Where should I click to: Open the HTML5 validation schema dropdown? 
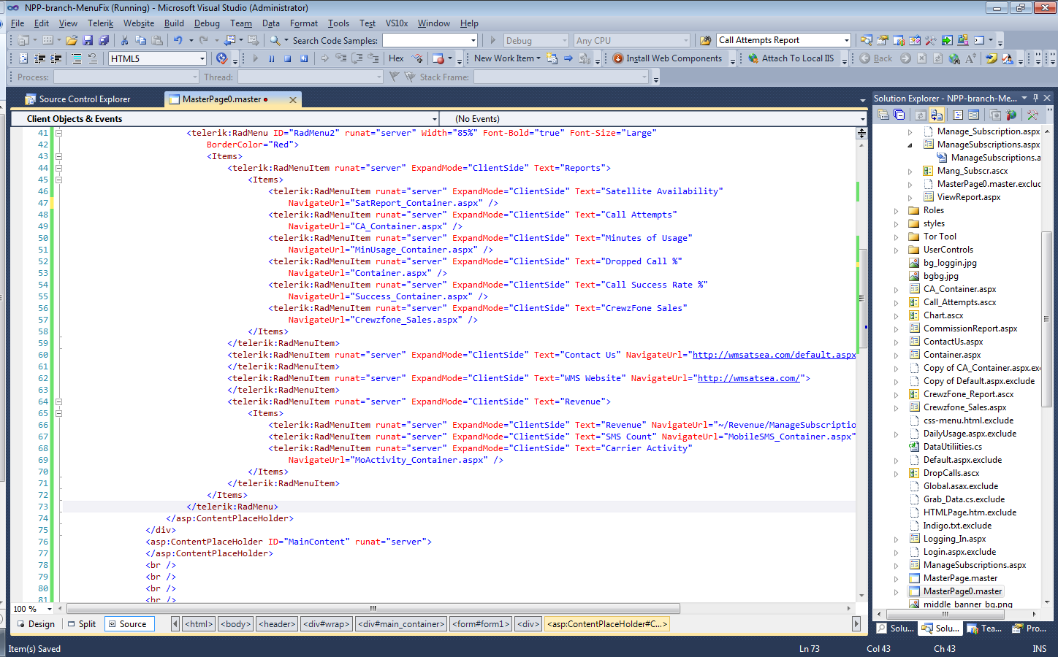point(202,59)
